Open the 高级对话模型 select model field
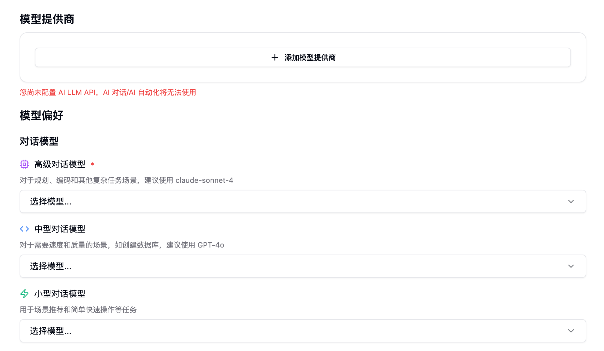 (302, 201)
